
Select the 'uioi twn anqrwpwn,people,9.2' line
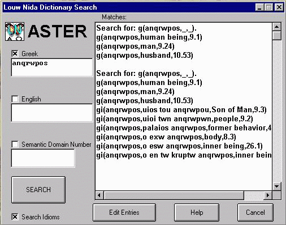click(x=175, y=119)
